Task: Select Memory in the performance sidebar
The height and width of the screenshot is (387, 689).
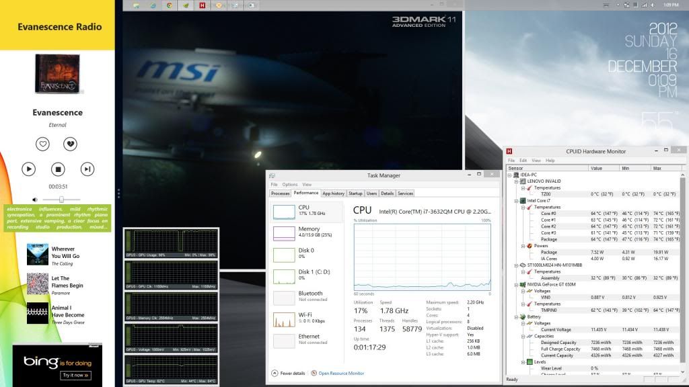Action: [307, 233]
